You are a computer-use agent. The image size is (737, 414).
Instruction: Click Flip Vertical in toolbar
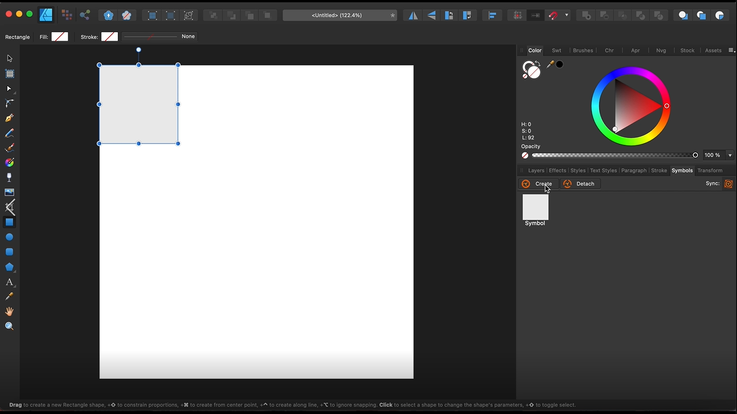click(431, 16)
